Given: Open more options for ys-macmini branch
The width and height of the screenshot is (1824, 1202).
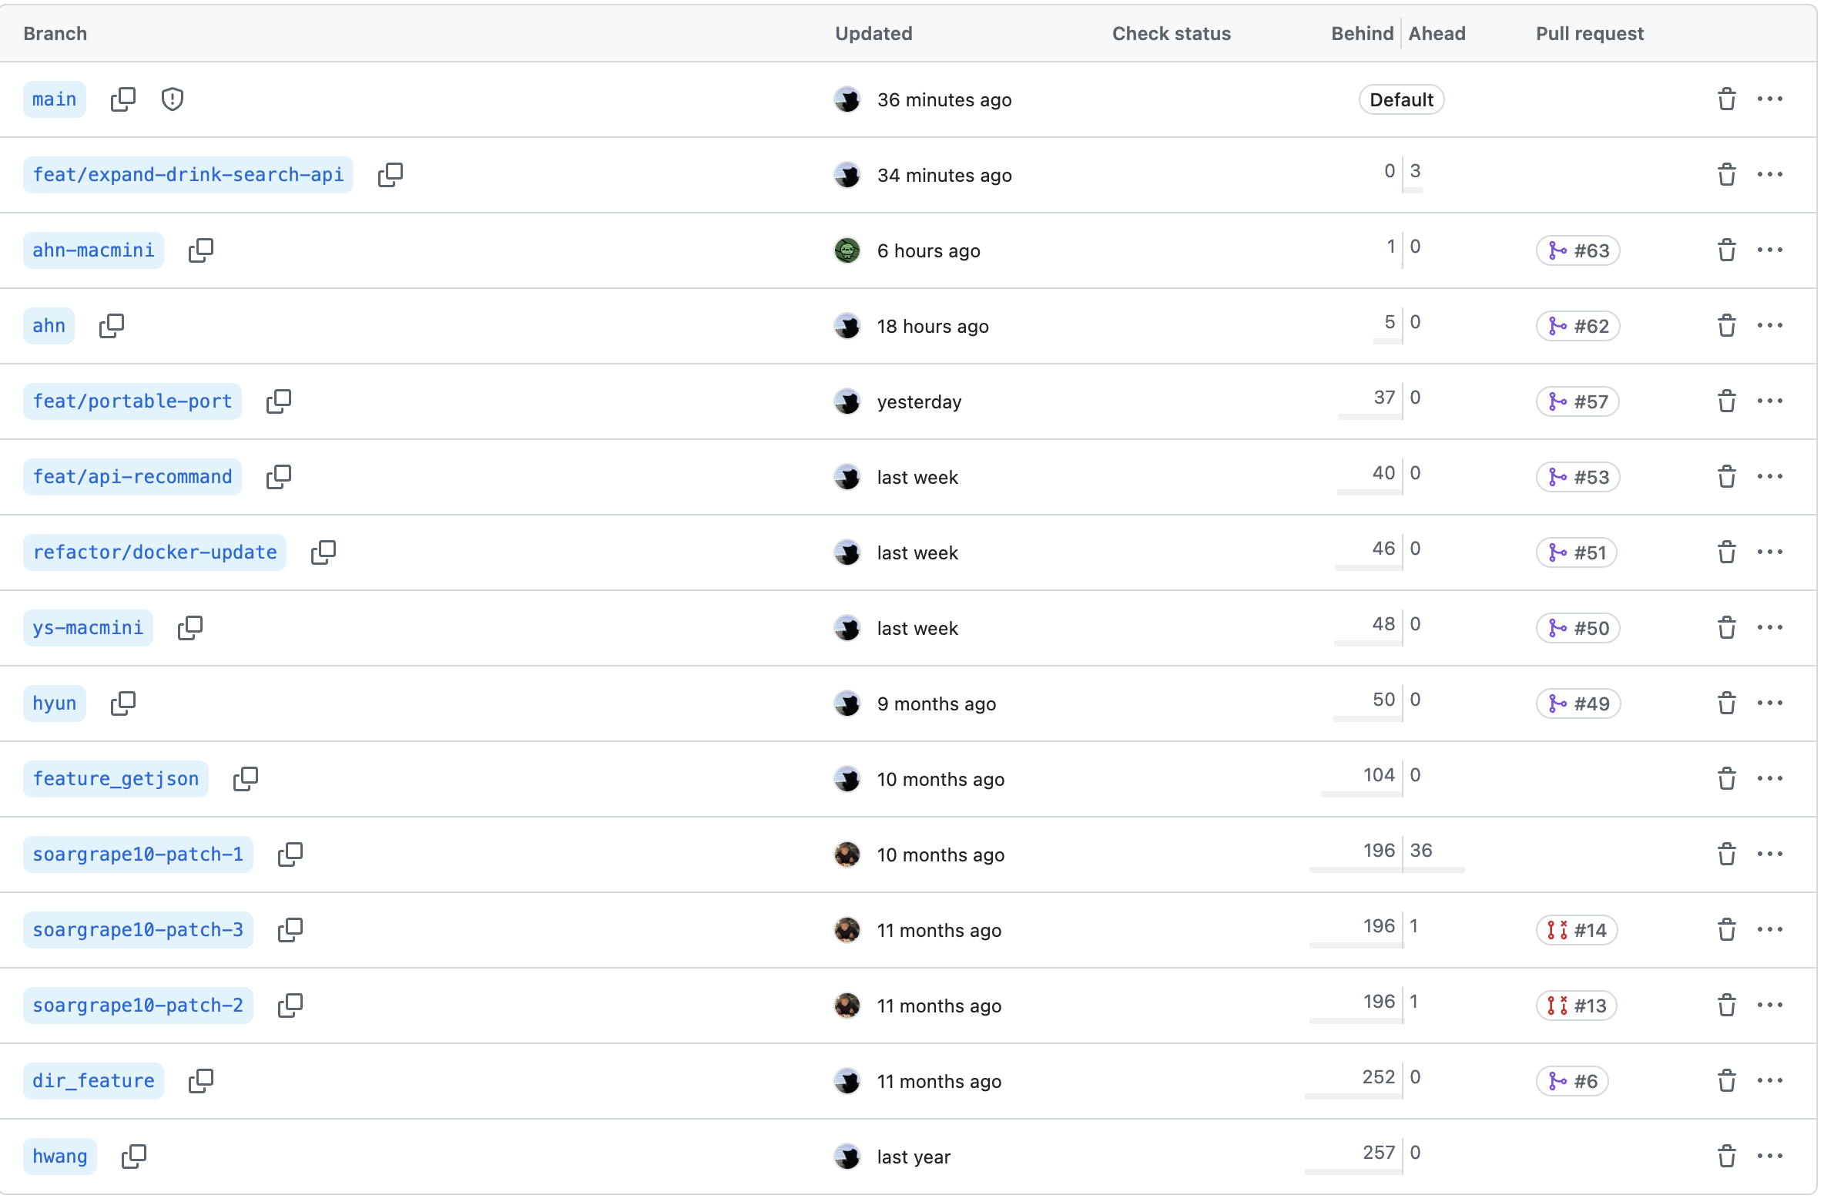Looking at the screenshot, I should click(1769, 628).
